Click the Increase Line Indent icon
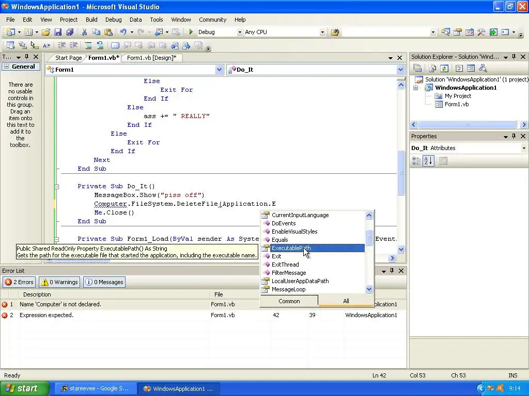 point(73,45)
